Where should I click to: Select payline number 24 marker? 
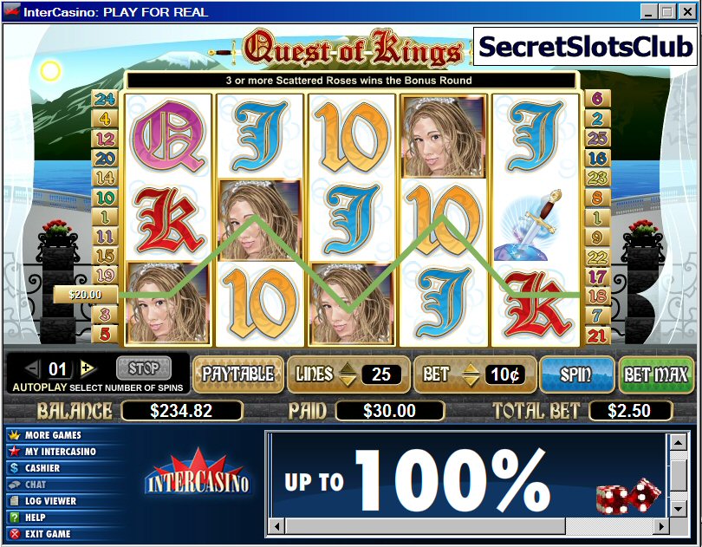[x=105, y=99]
